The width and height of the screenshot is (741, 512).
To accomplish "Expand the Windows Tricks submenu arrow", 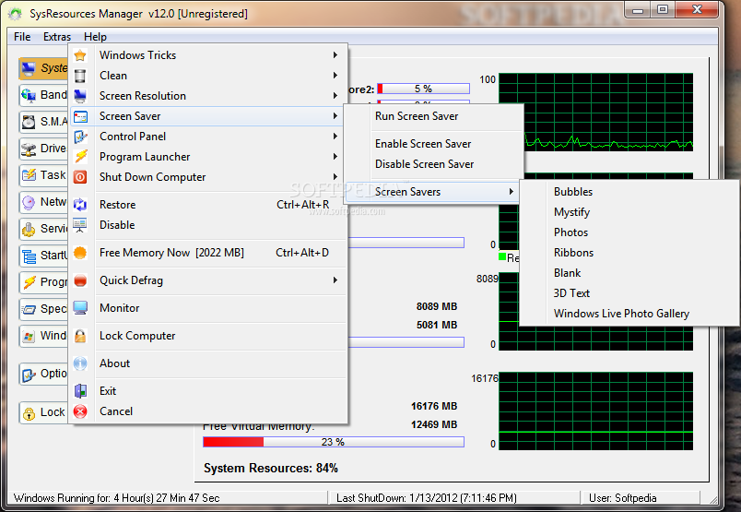I will pyautogui.click(x=335, y=55).
